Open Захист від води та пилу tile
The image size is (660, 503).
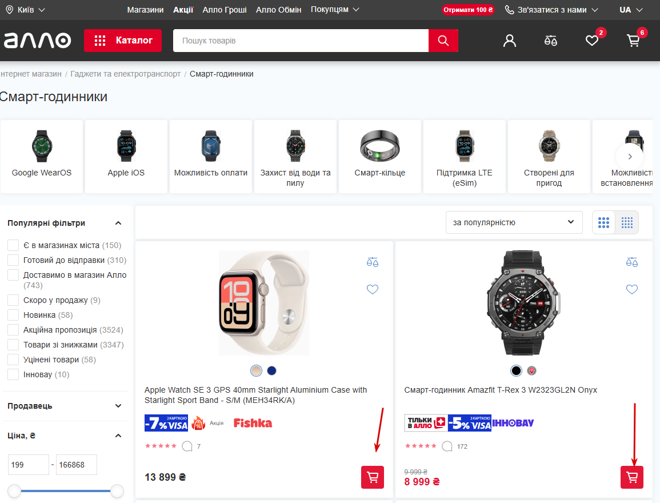click(295, 157)
